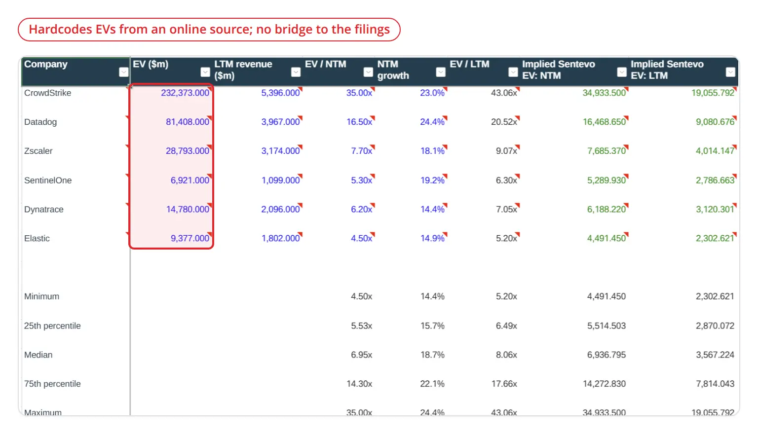Viewport: 758px width, 435px height.
Task: Click the EV ($m) column header
Action: (151, 65)
